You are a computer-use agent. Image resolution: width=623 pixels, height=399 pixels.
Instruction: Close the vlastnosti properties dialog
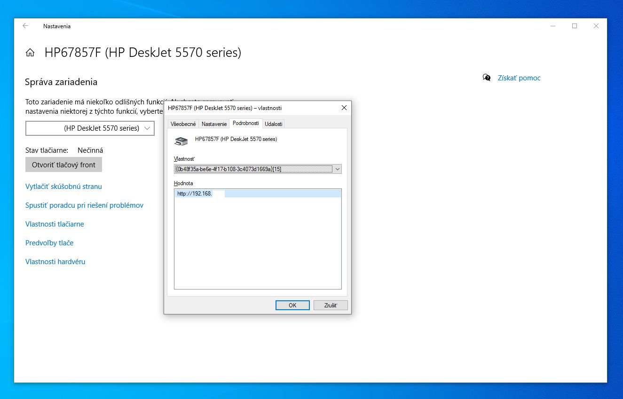[344, 108]
